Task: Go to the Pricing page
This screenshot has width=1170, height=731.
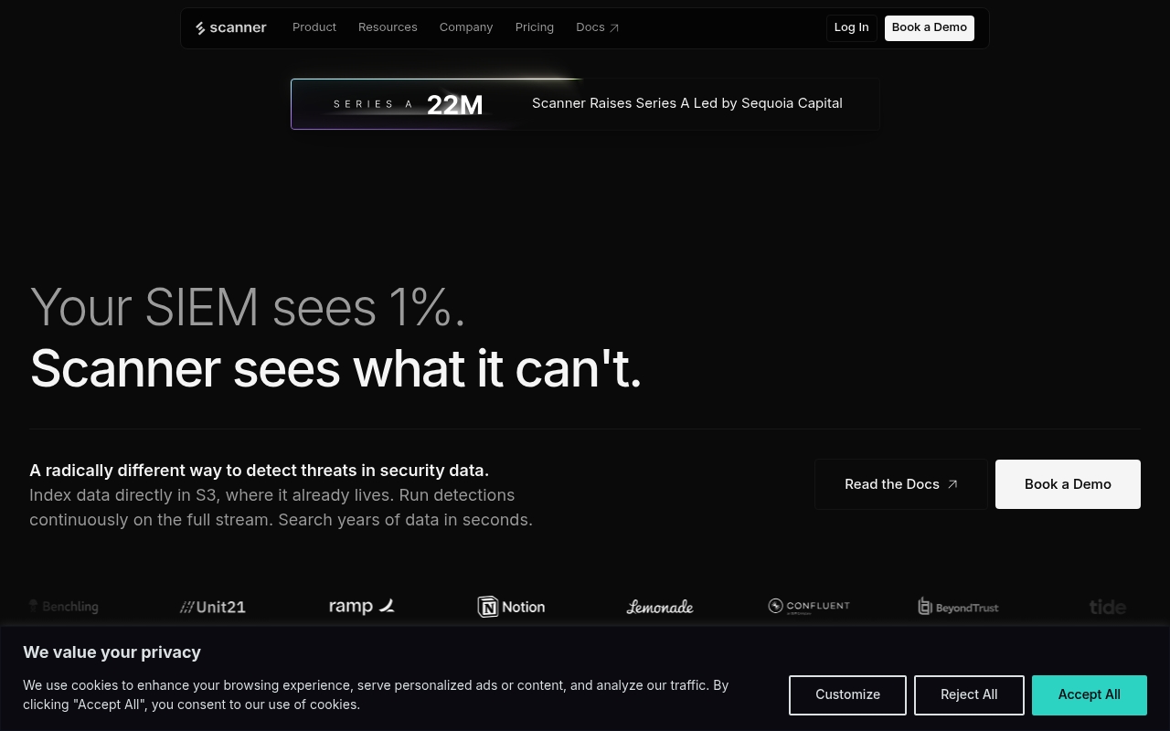Action: (535, 27)
